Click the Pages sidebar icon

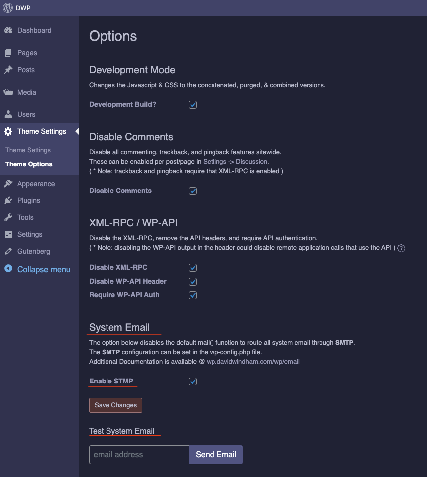tap(8, 53)
